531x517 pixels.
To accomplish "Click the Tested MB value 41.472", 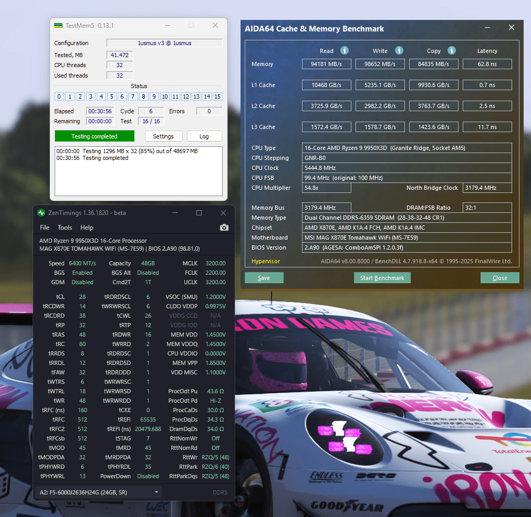I will coord(120,55).
